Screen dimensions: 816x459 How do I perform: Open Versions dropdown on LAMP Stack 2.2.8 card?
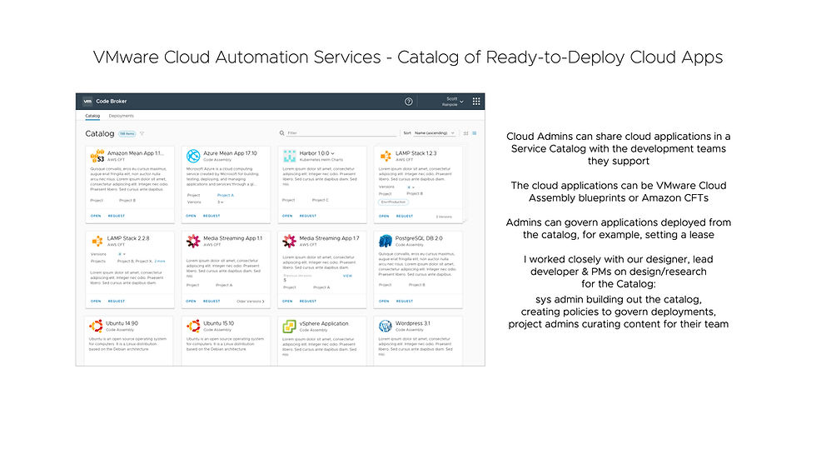pos(122,254)
